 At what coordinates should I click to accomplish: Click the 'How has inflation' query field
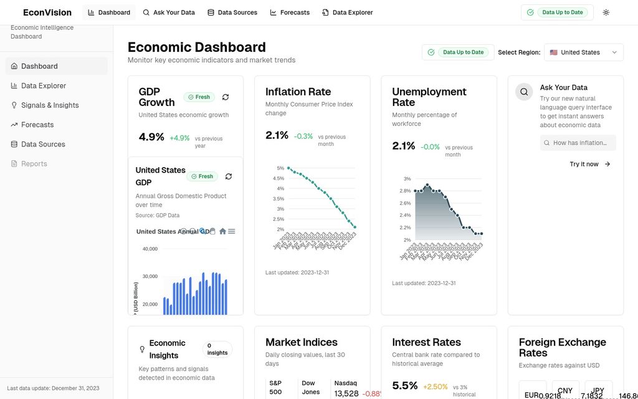(x=578, y=143)
